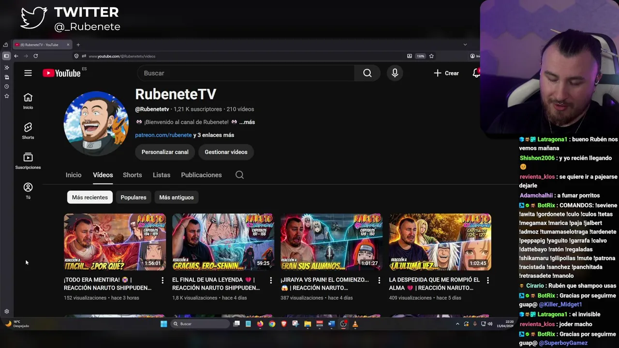Image resolution: width=619 pixels, height=348 pixels.
Task: Select the 'Más antiguos' filter chip
Action: coord(177,197)
